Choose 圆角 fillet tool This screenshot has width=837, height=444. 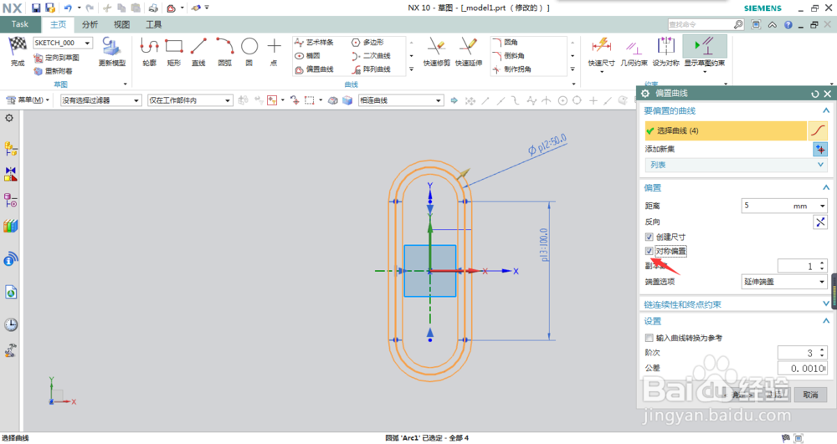pos(505,42)
